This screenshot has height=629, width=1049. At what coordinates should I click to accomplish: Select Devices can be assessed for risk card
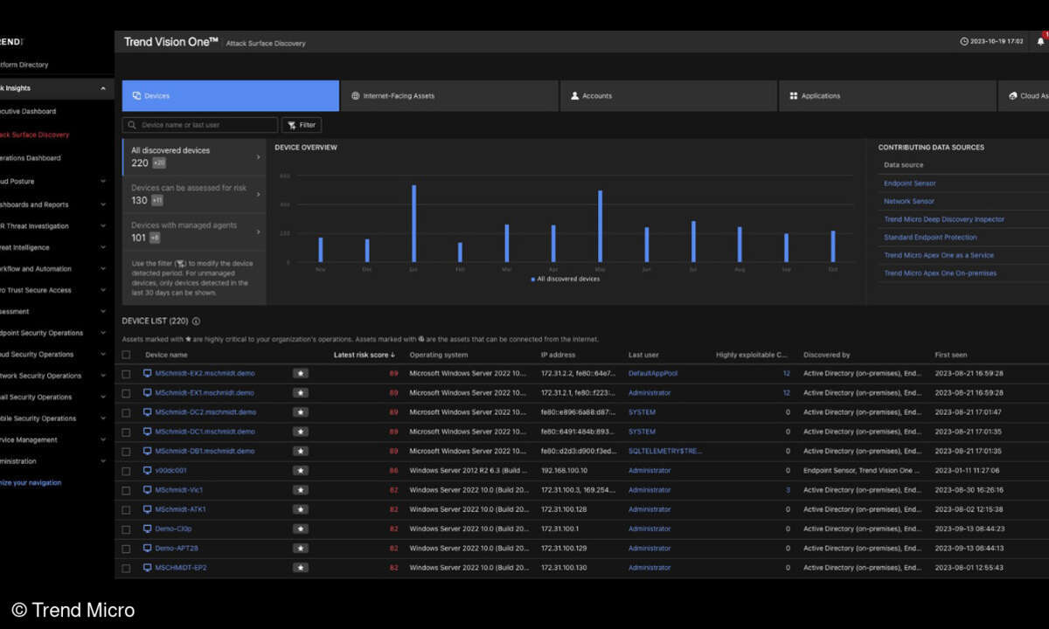(194, 194)
